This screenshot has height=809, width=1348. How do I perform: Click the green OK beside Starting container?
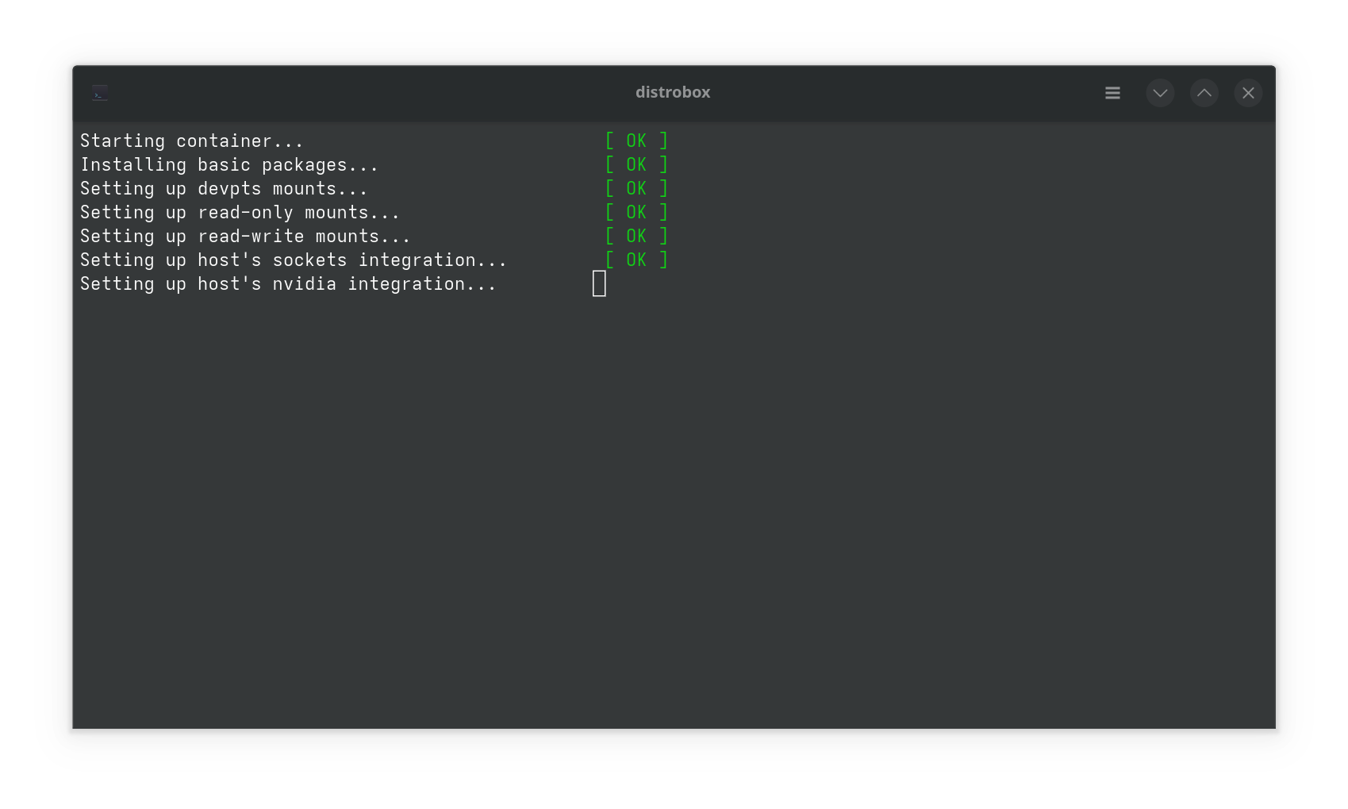point(636,141)
